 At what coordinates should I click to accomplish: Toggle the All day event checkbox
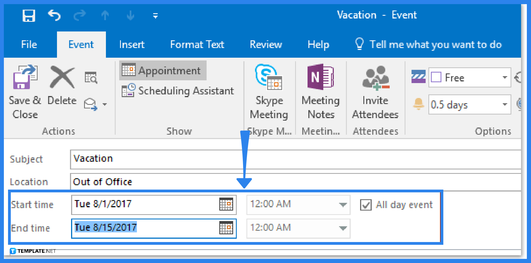[x=366, y=205]
